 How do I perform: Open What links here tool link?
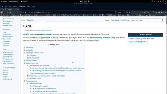(8, 52)
